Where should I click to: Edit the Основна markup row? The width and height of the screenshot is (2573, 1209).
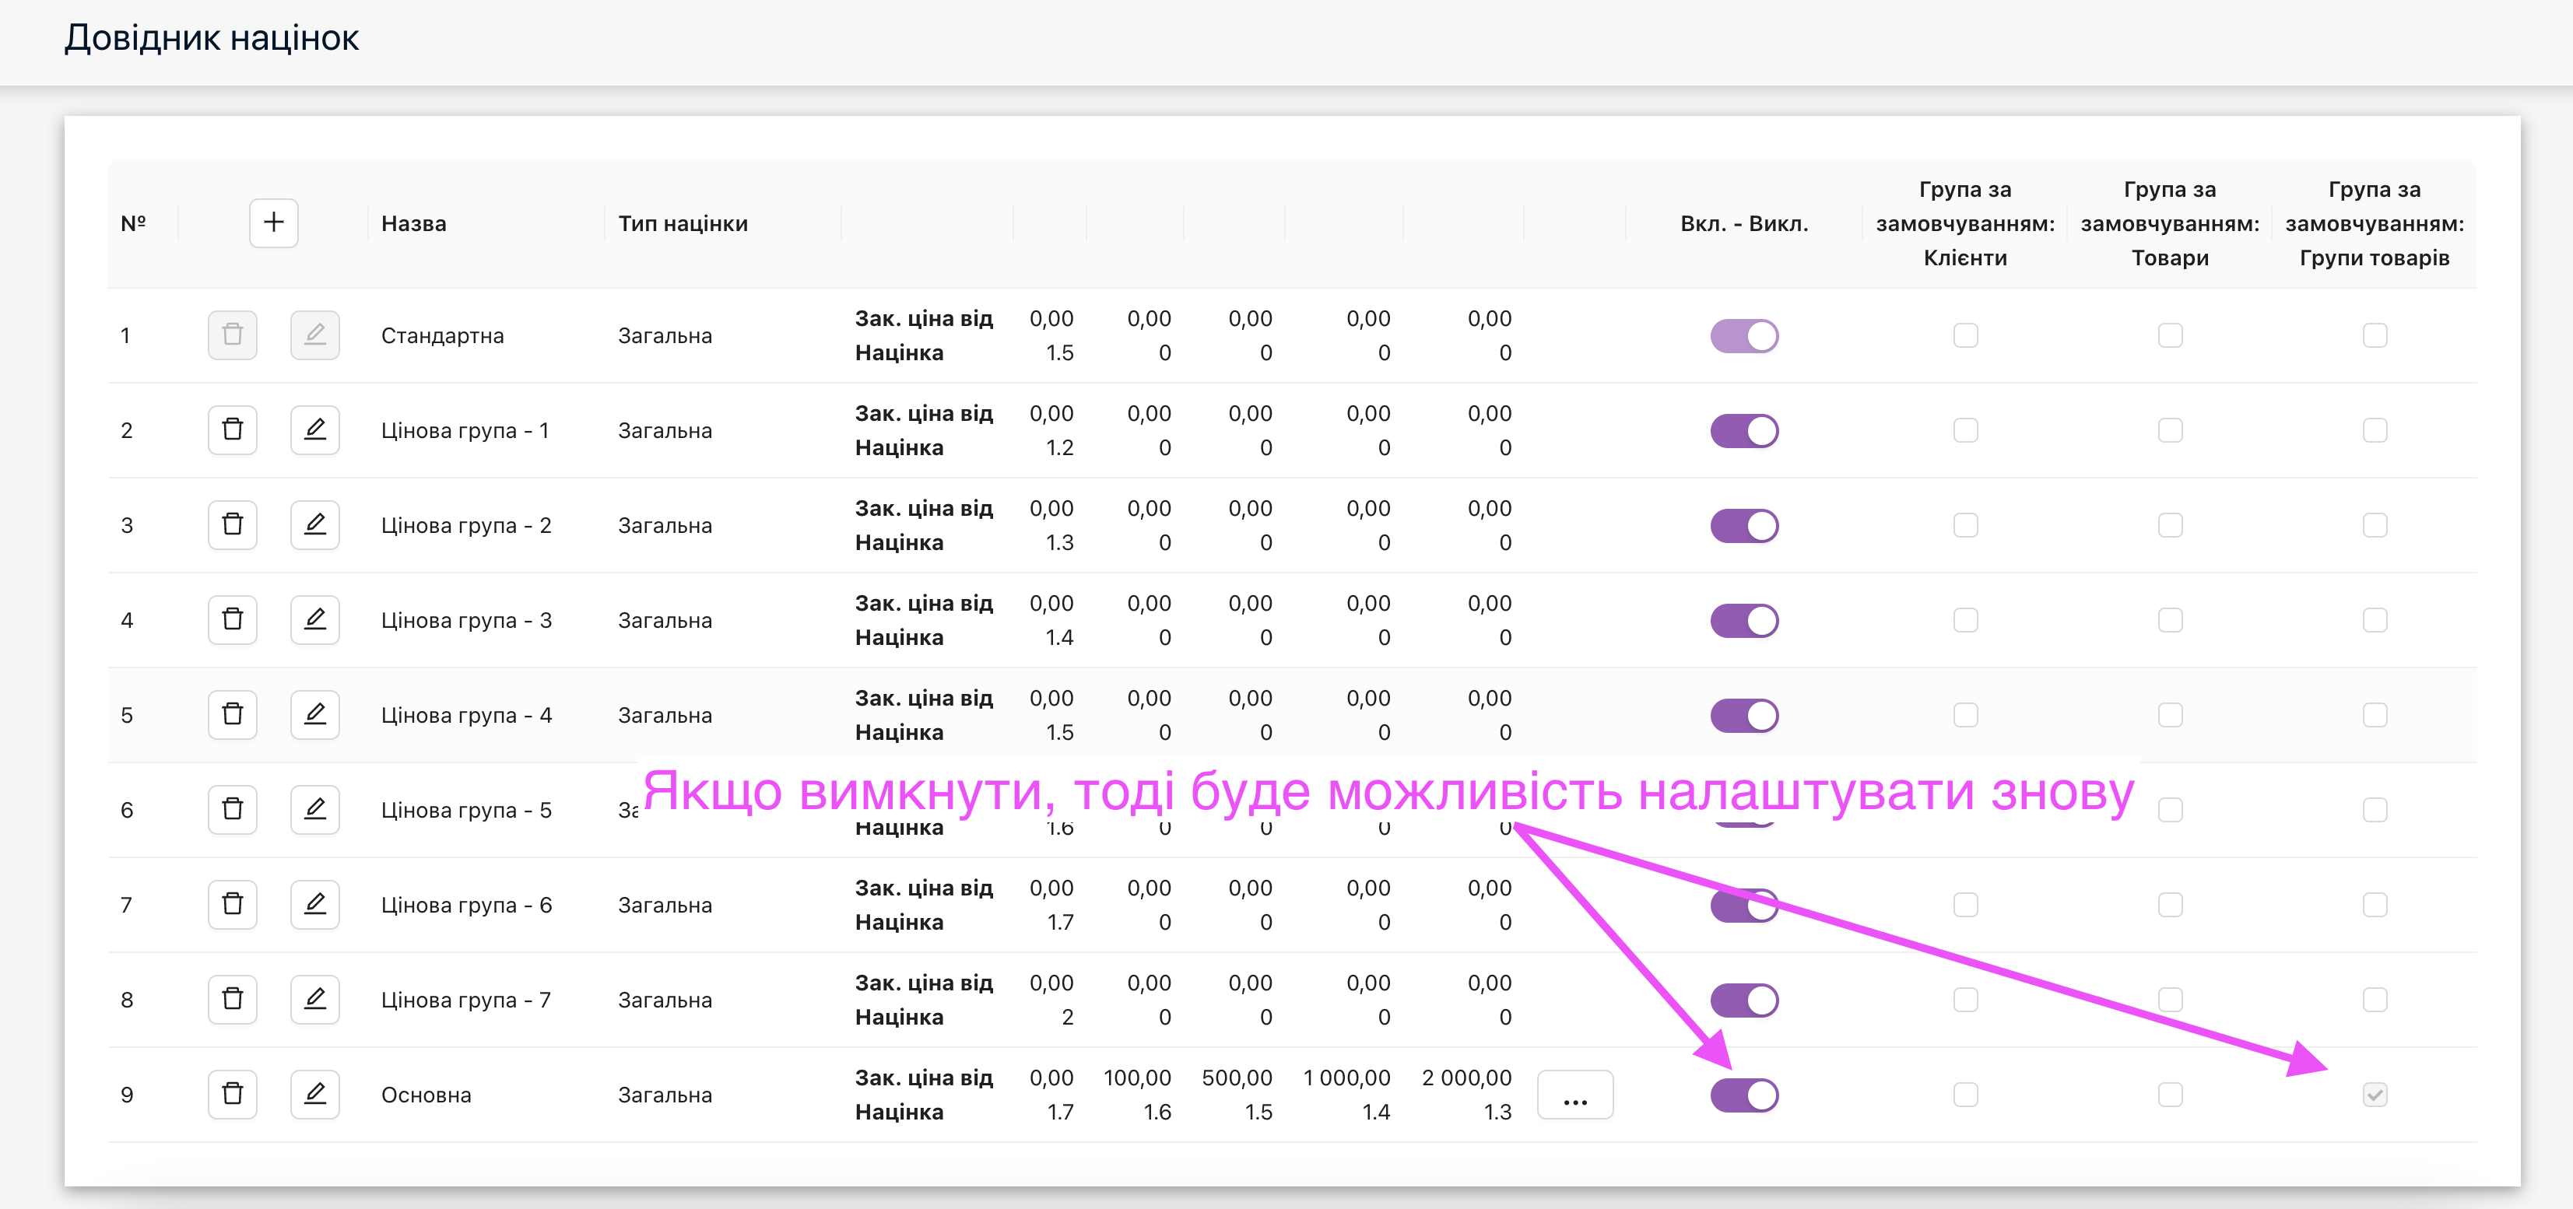pos(314,1094)
